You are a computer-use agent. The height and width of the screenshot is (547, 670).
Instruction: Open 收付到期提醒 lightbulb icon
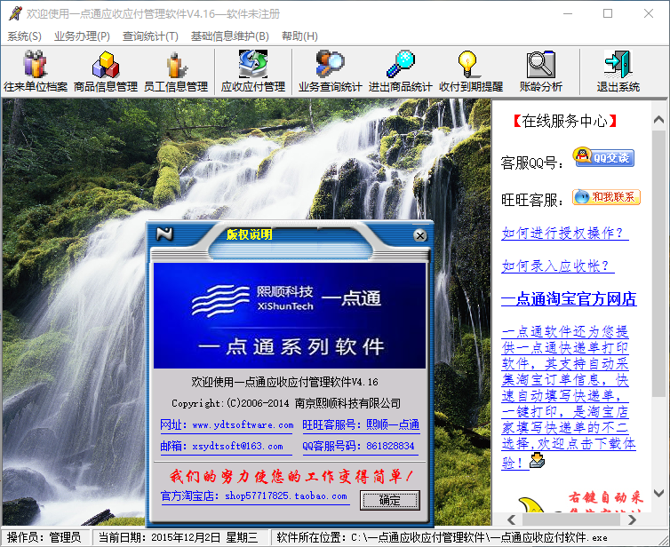click(x=470, y=71)
